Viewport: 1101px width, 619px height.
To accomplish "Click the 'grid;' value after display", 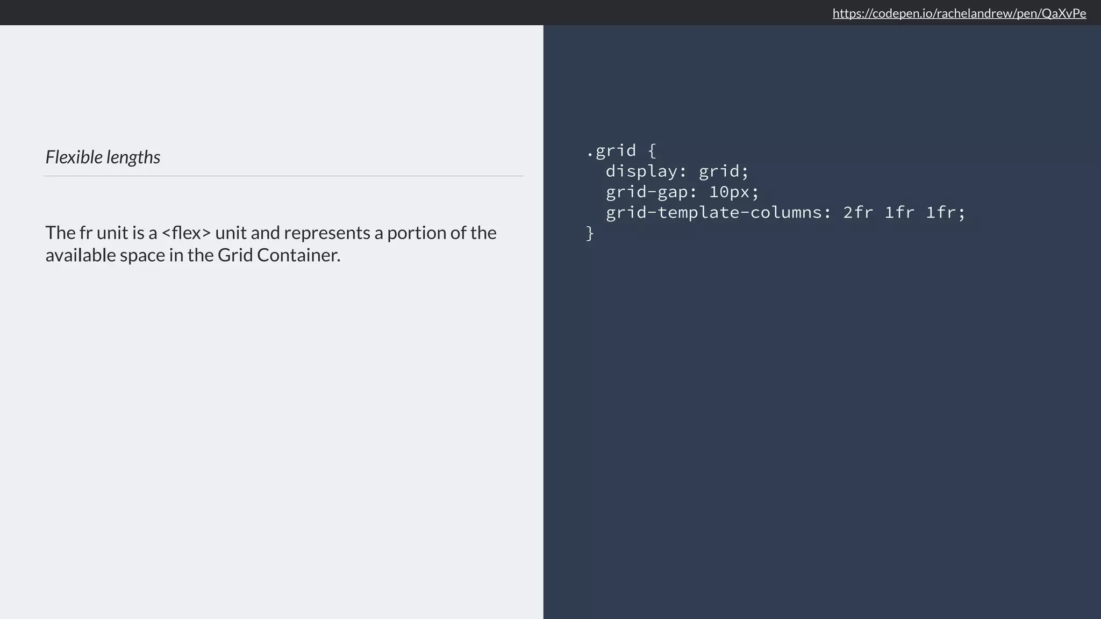I will coord(724,171).
